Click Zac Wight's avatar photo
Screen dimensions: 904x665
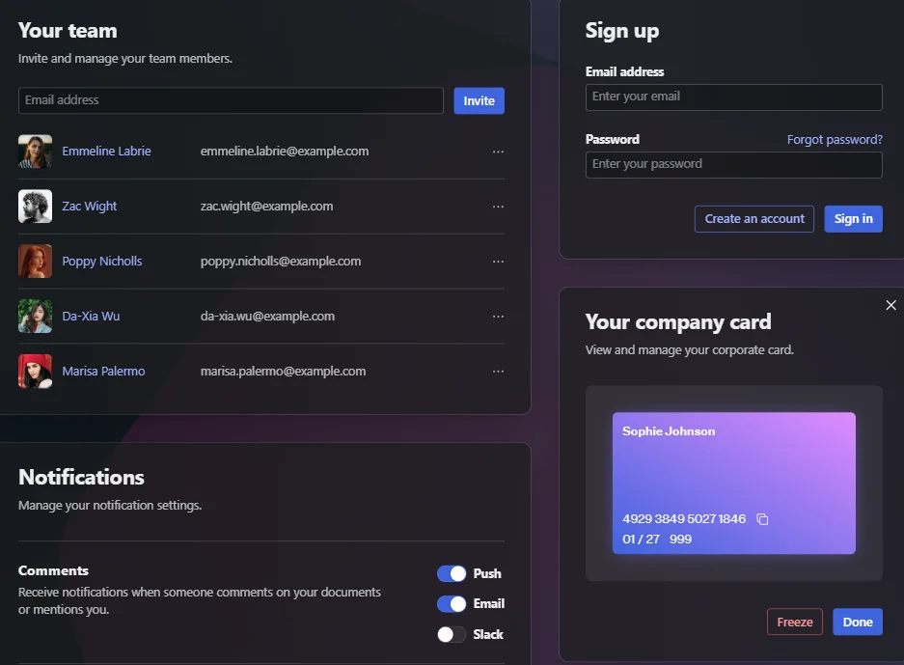pos(35,207)
